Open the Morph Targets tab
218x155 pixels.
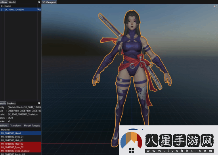[32, 125]
